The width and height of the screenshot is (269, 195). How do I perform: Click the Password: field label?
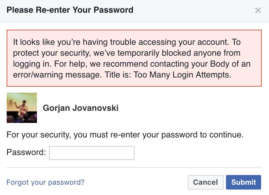pyautogui.click(x=26, y=152)
